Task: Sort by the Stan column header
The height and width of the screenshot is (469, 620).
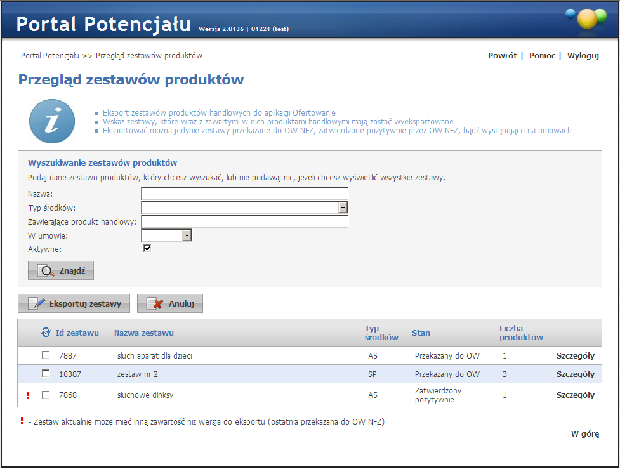Action: 421,333
